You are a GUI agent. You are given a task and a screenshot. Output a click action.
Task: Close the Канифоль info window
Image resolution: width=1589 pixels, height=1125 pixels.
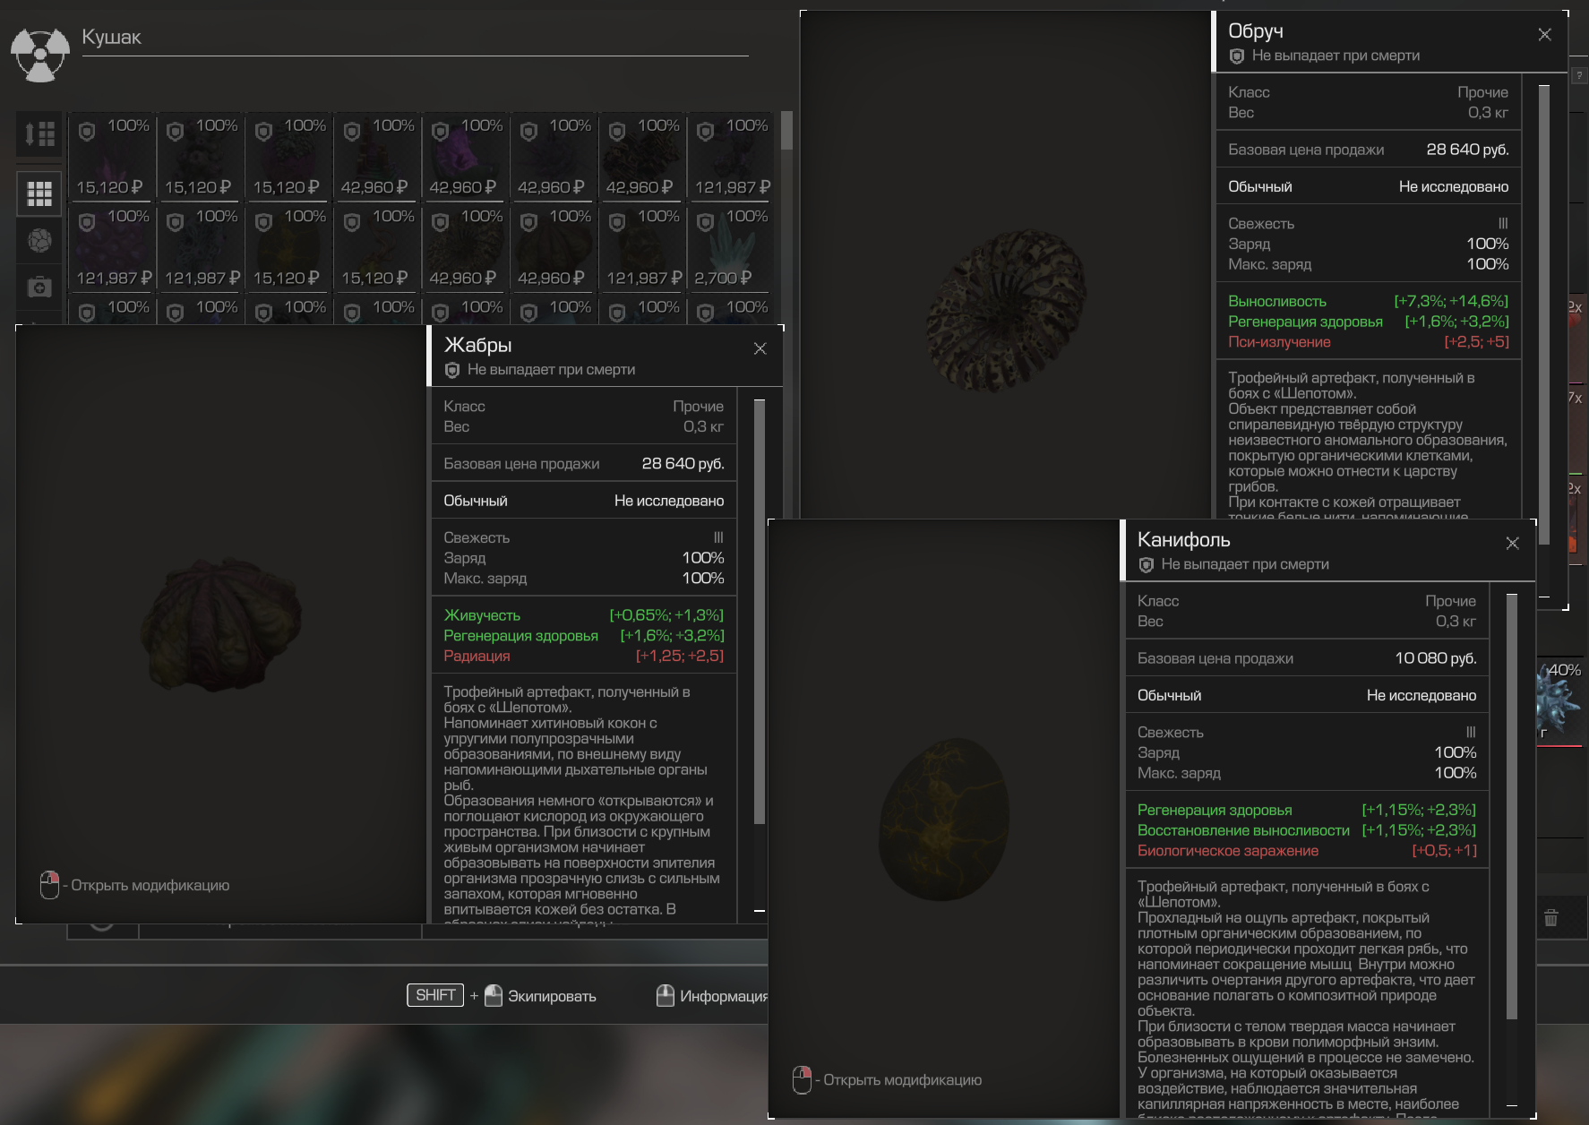click(x=1512, y=543)
